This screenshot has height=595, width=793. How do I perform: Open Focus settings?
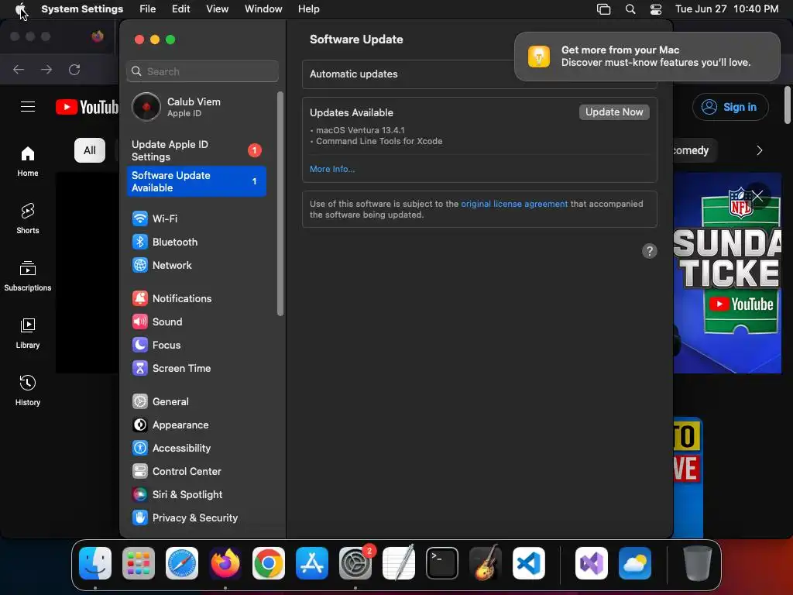click(196, 345)
